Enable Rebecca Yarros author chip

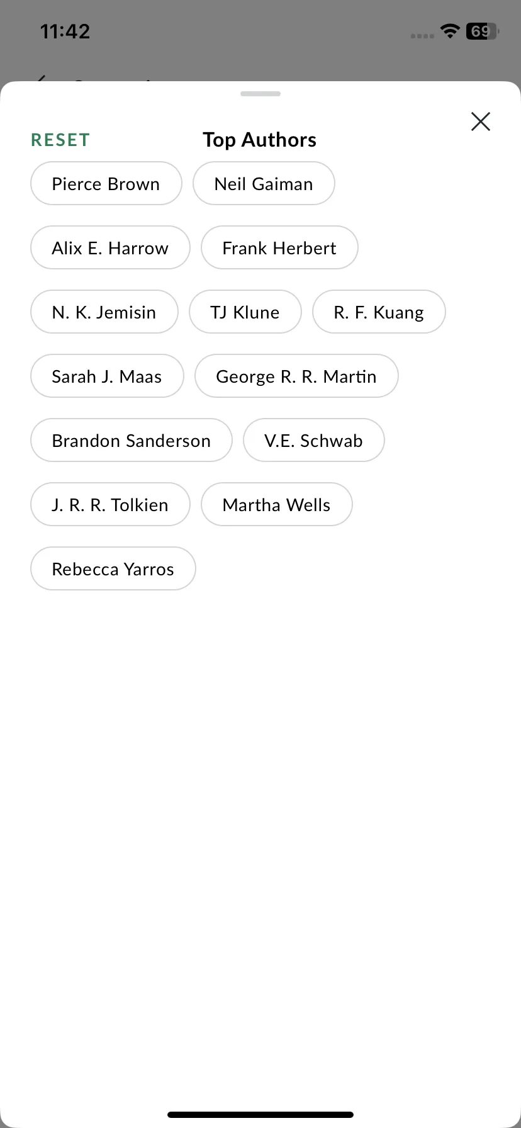(x=113, y=568)
